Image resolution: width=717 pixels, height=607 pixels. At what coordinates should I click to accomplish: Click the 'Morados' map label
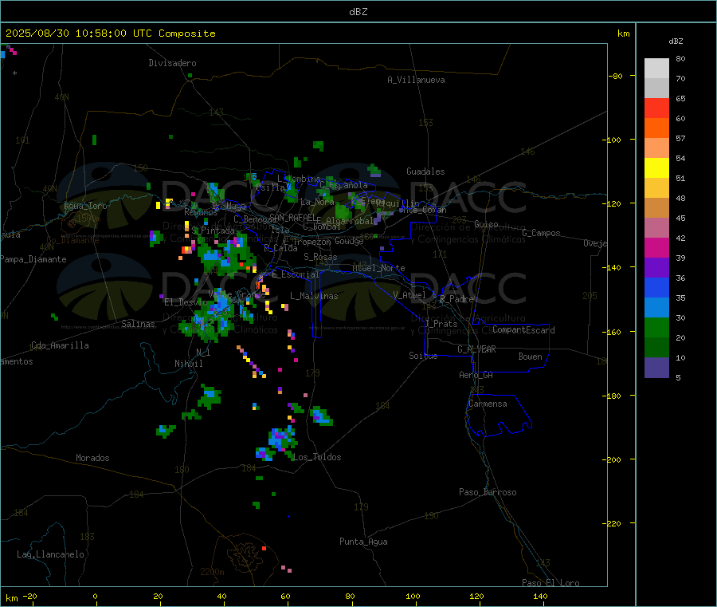click(92, 458)
